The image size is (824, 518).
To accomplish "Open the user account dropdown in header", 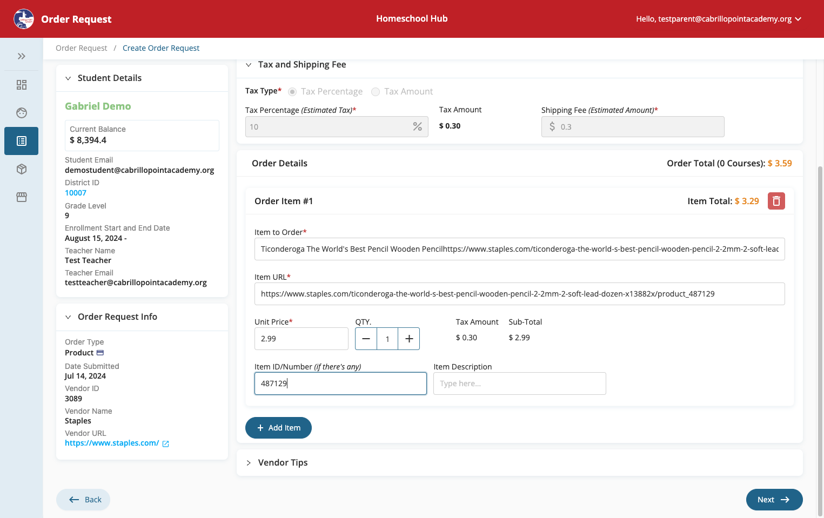I will point(719,19).
